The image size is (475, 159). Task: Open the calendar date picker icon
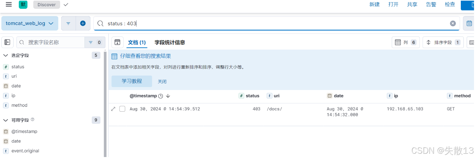(469, 23)
